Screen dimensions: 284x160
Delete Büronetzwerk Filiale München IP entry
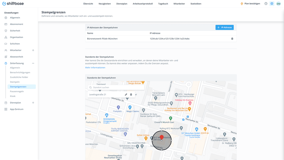point(232,39)
